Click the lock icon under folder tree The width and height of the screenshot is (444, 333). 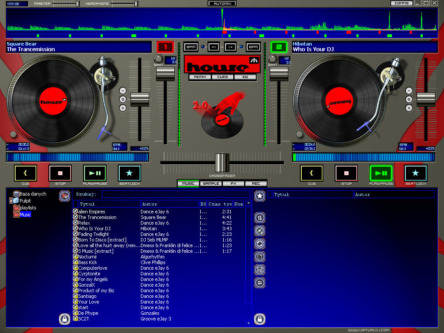point(65,319)
